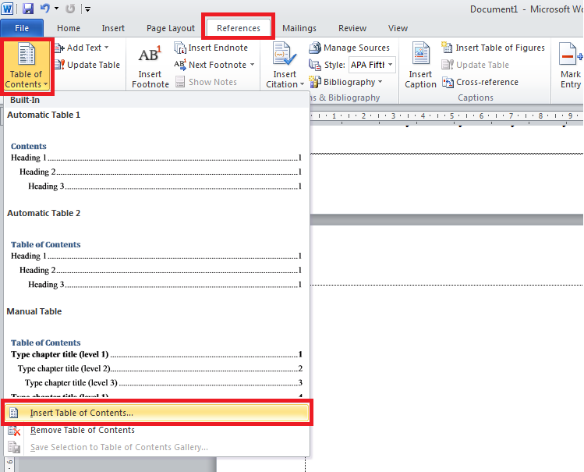Open the Add Text dropdown
This screenshot has width=584, height=472.
(x=82, y=48)
